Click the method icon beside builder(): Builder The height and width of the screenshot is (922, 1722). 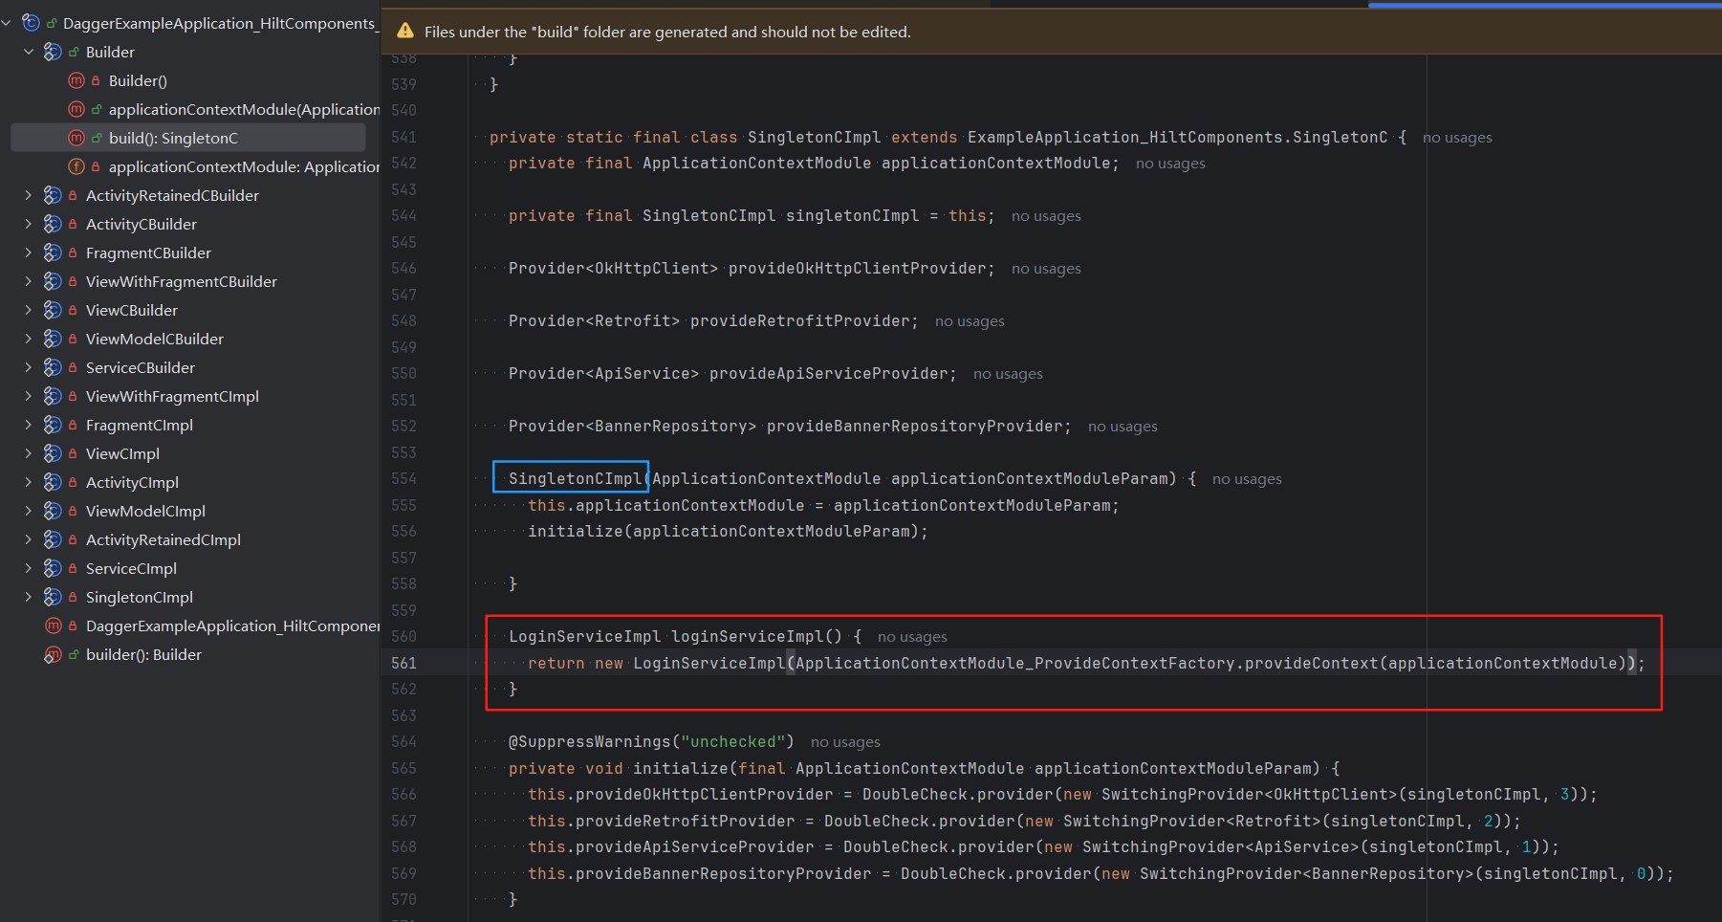point(53,655)
